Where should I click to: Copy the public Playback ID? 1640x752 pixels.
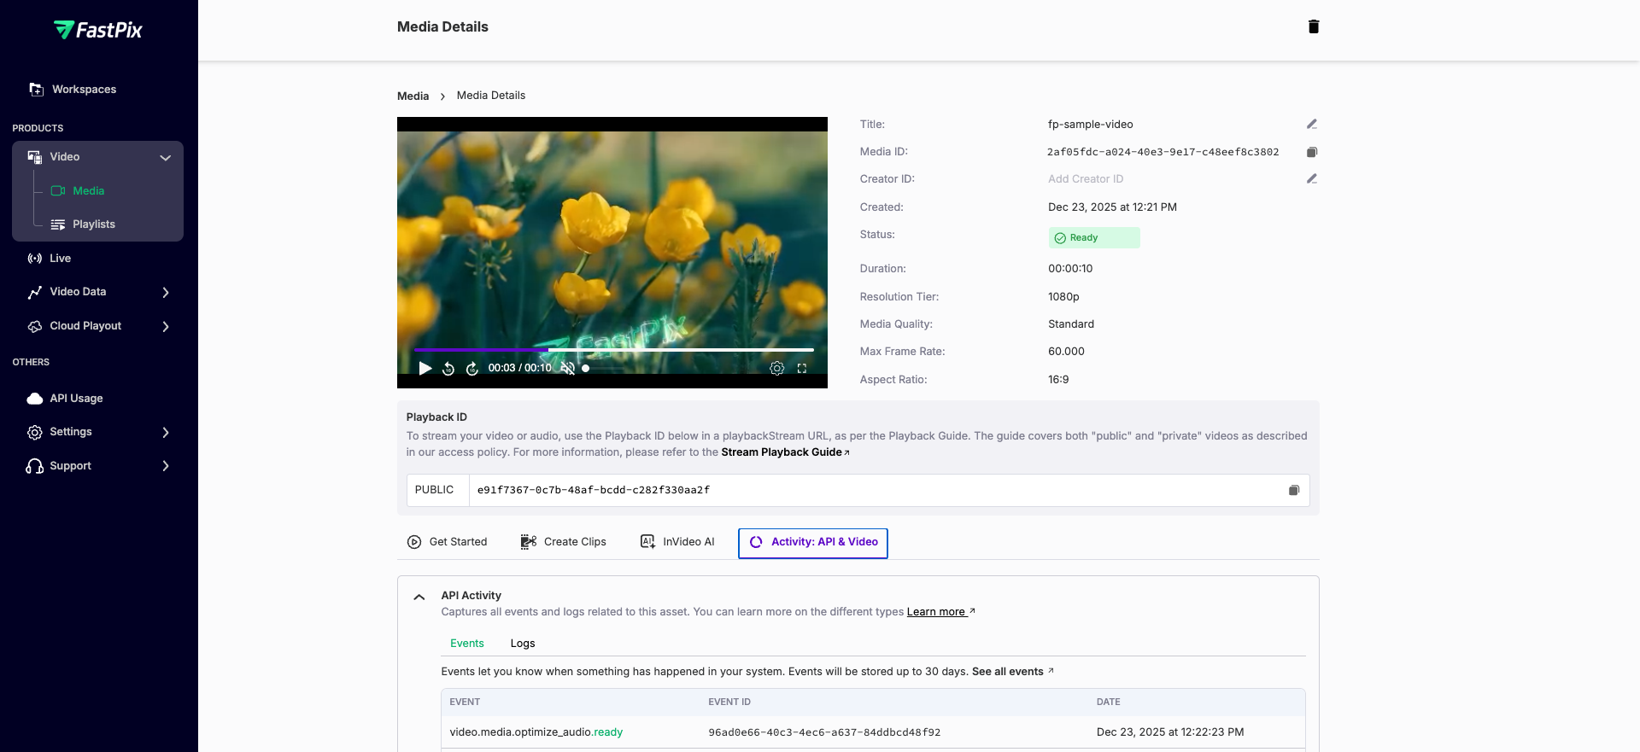1294,490
